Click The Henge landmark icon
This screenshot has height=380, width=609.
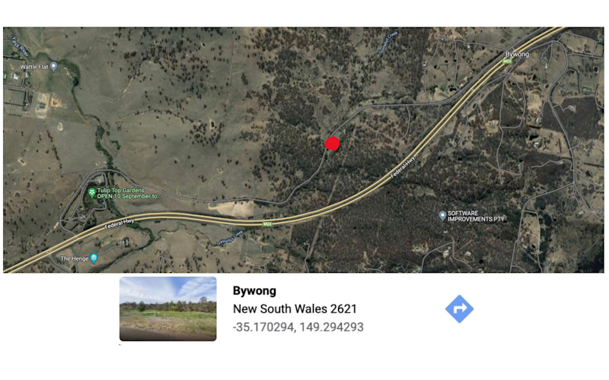(94, 258)
